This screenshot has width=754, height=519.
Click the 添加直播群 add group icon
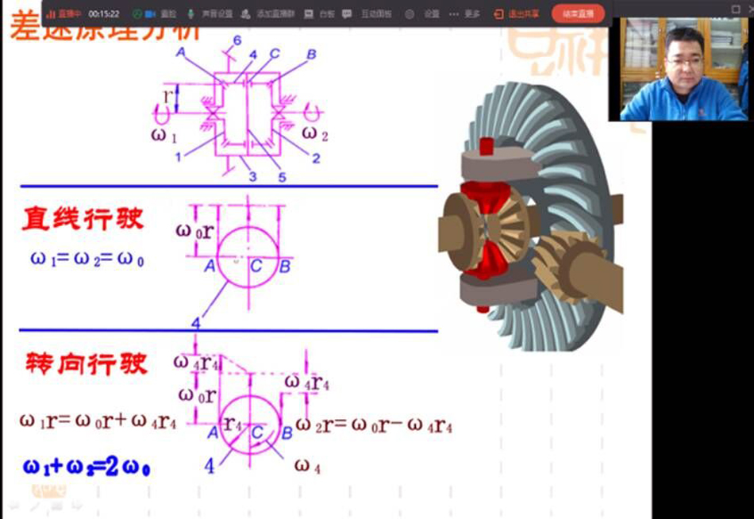click(244, 13)
